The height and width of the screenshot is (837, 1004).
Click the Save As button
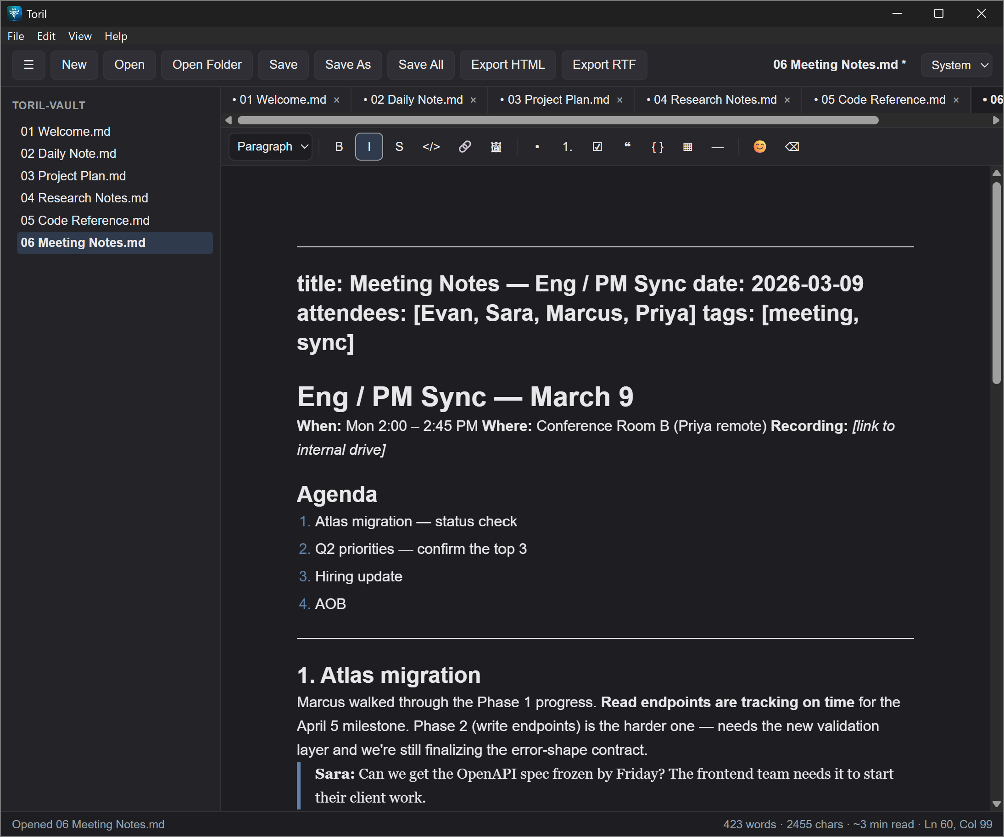[x=348, y=65]
